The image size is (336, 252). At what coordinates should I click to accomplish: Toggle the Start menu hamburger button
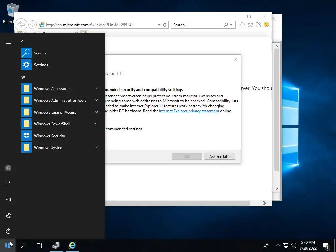[8, 42]
